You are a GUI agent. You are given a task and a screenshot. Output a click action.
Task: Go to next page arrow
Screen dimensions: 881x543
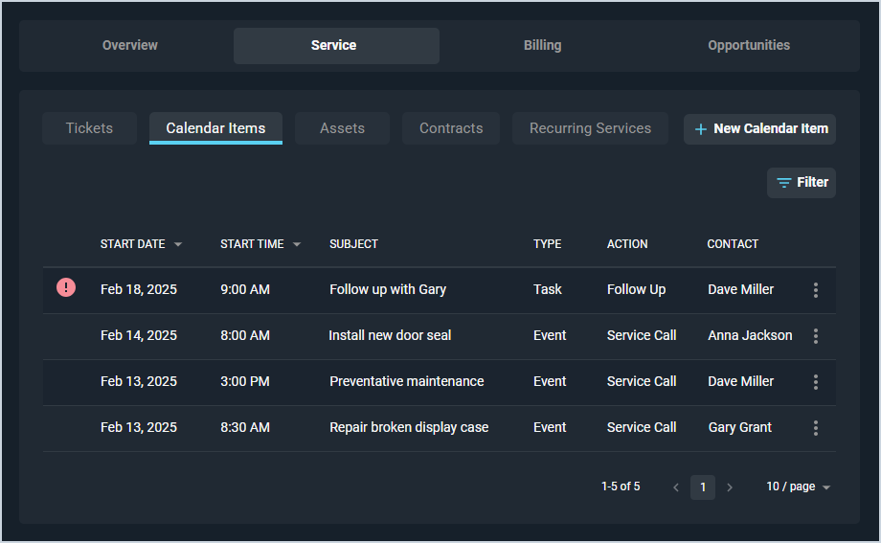tap(730, 487)
